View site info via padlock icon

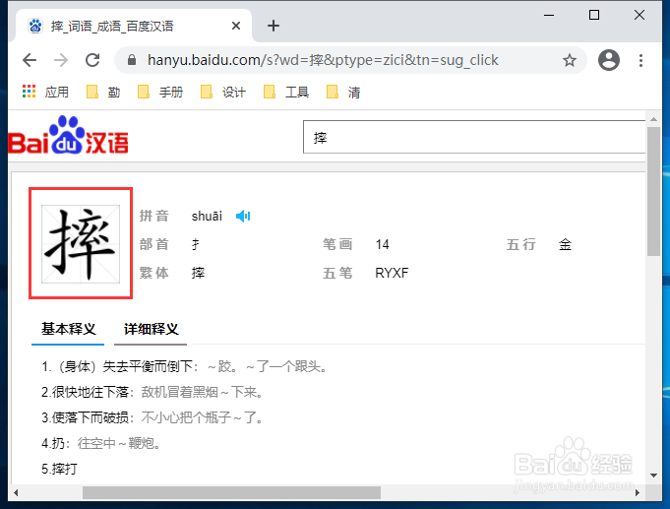coord(132,60)
